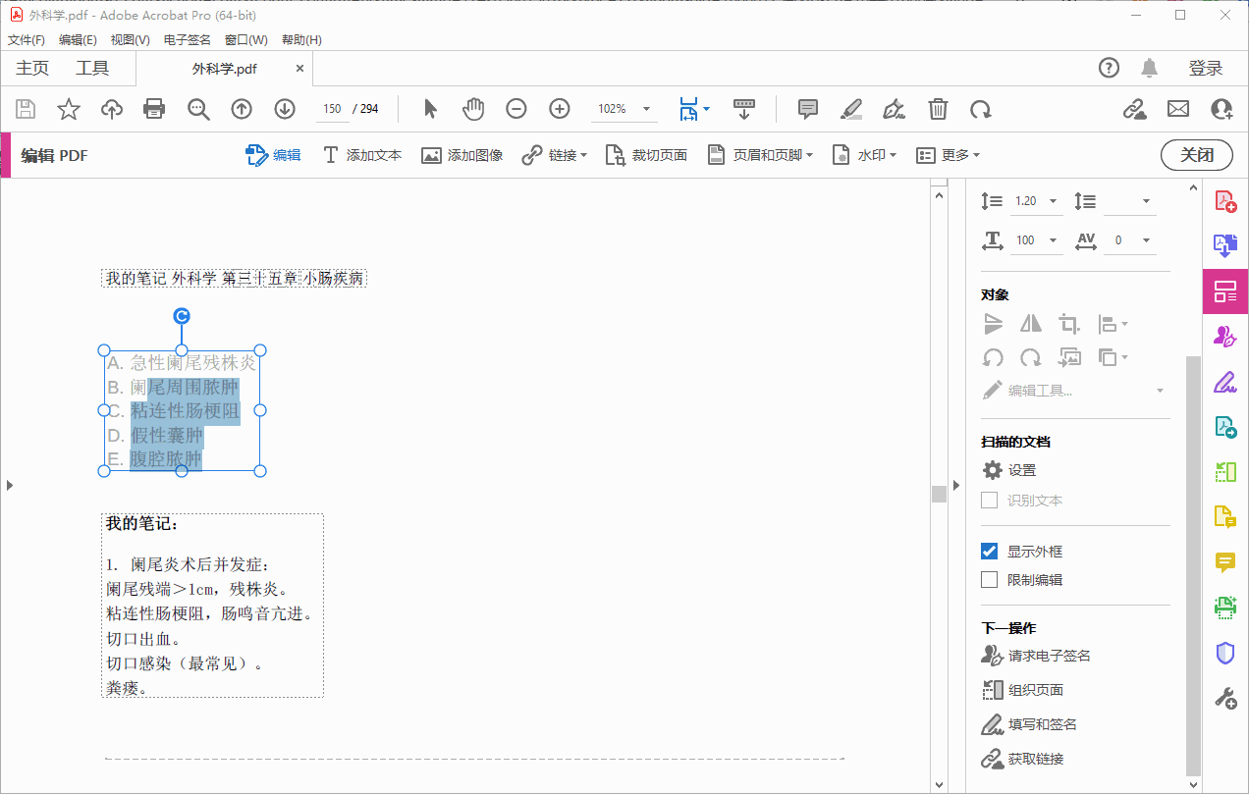1249x794 pixels.
Task: Enable the 识别文本 checkbox
Action: click(x=988, y=500)
